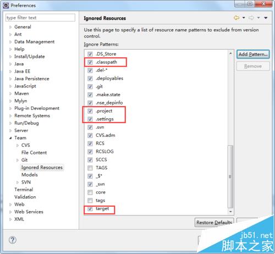Viewport: 275px width, 254px height.
Task: Enable the core pattern checkbox
Action: click(90, 192)
